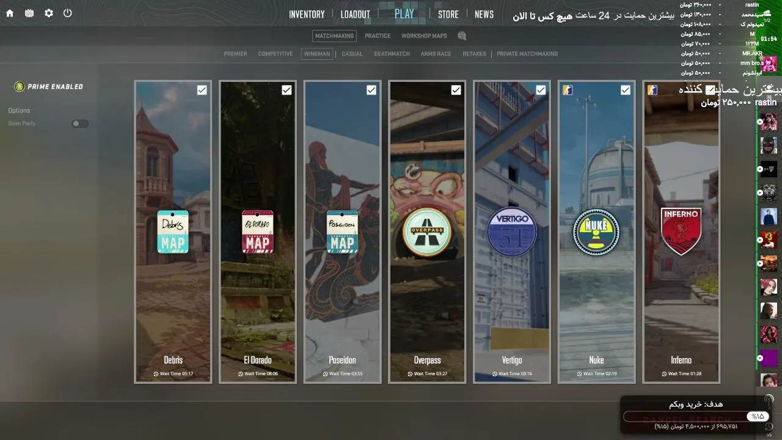This screenshot has width=782, height=440.
Task: Click the El Dorado map tag icon
Action: (x=258, y=232)
